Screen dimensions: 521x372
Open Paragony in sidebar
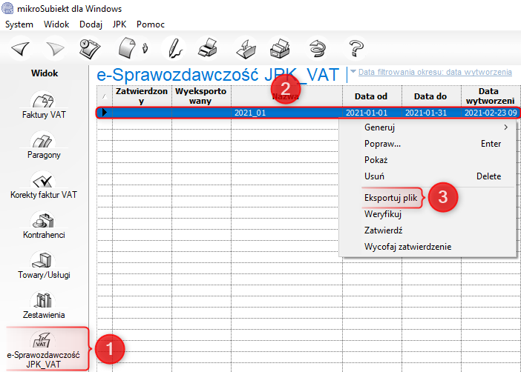pyautogui.click(x=44, y=146)
